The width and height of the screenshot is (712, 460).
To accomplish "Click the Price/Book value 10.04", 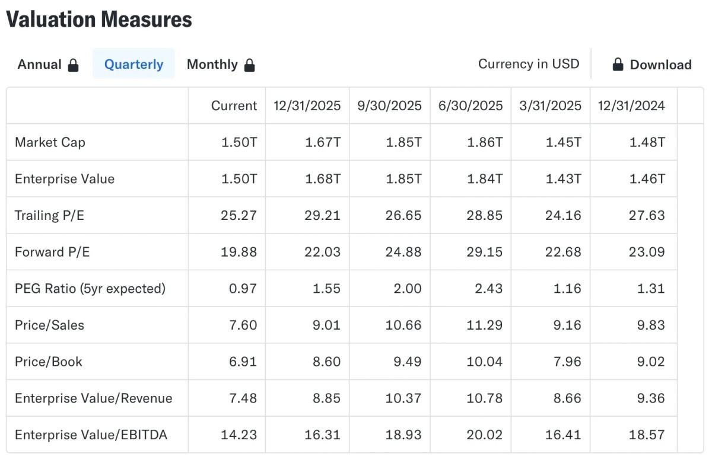I will pyautogui.click(x=484, y=361).
